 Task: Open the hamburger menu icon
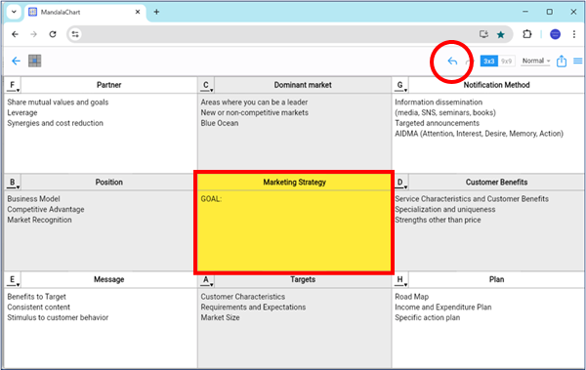[578, 61]
